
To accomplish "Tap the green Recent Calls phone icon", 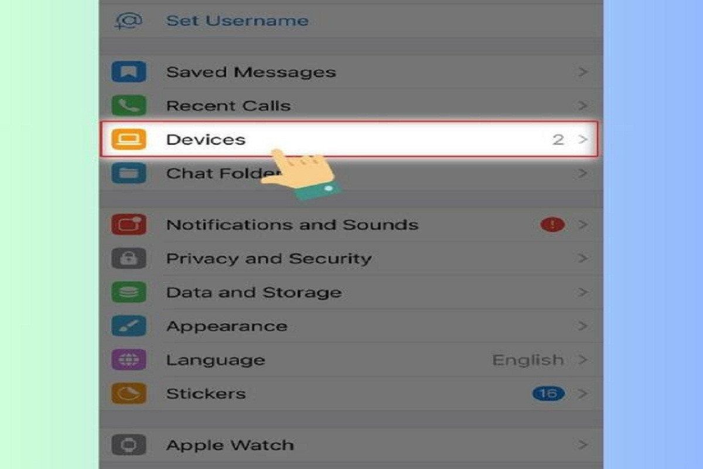I will [129, 106].
